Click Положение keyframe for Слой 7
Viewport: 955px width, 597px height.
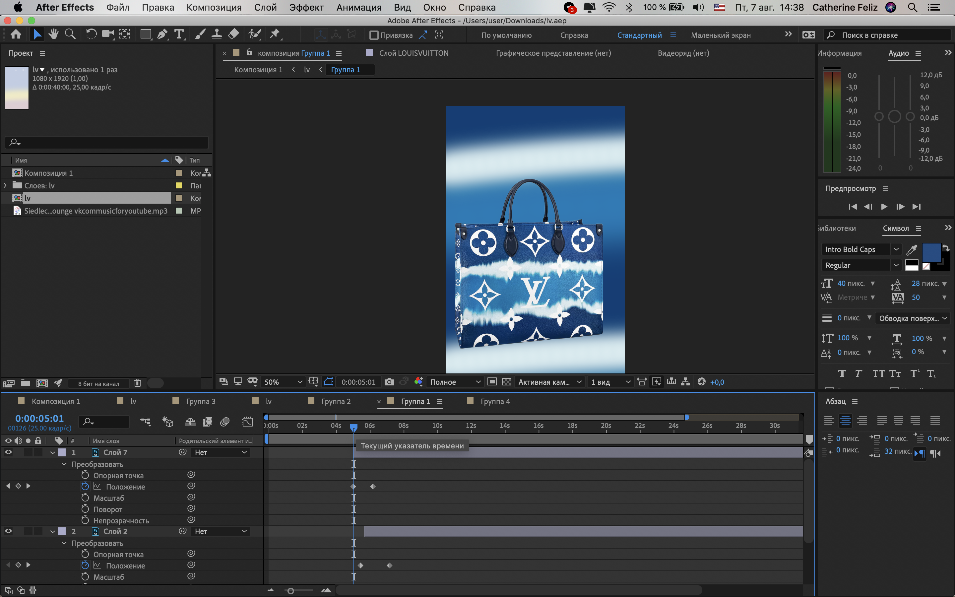point(353,486)
